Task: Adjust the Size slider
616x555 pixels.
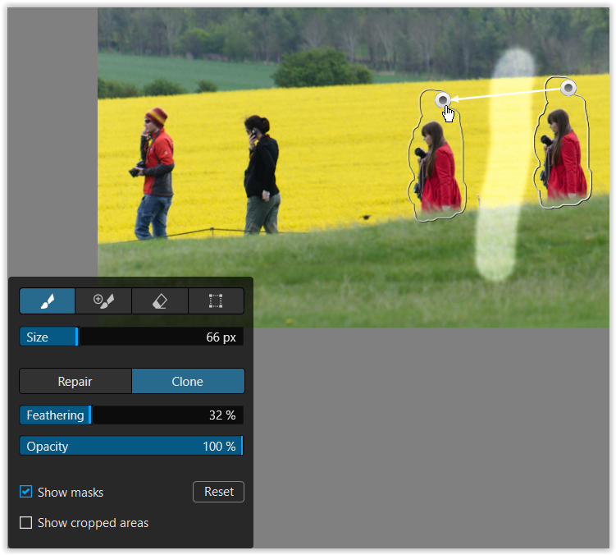Action: 131,337
